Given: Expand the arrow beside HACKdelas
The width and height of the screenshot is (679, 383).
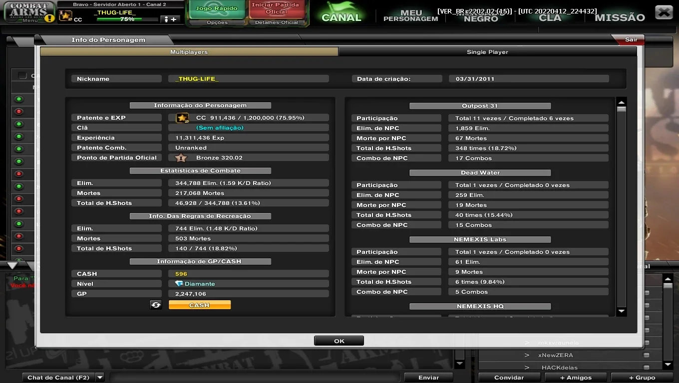Looking at the screenshot, I should point(527,368).
